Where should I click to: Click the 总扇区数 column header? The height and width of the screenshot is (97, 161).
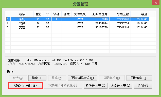coord(120,14)
